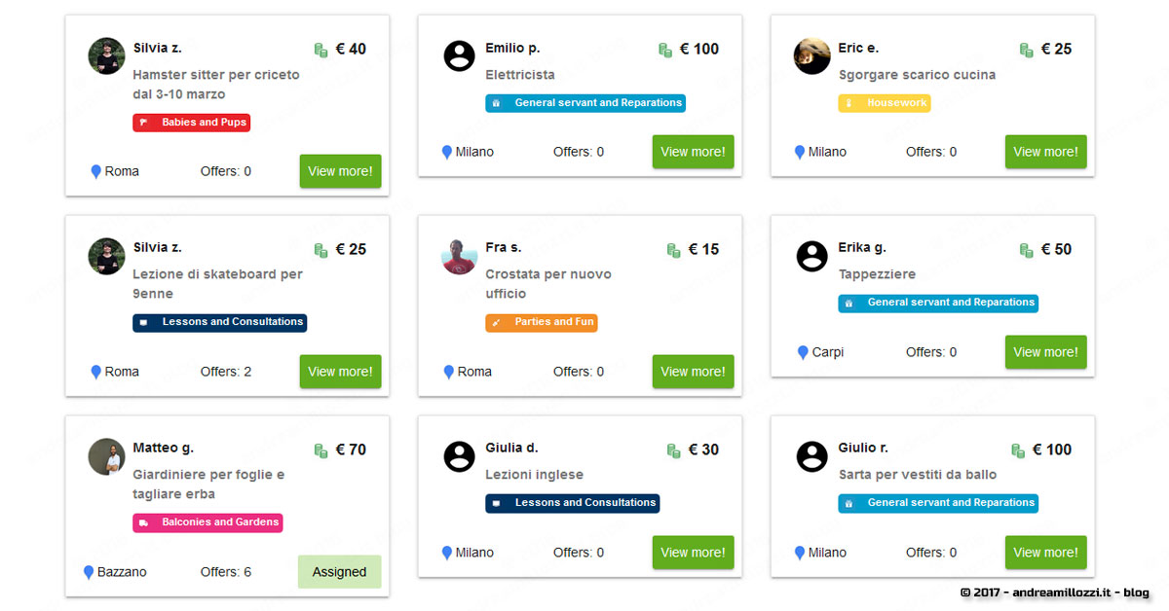Click the coins icon next to € 40
The image size is (1169, 611).
click(x=321, y=49)
